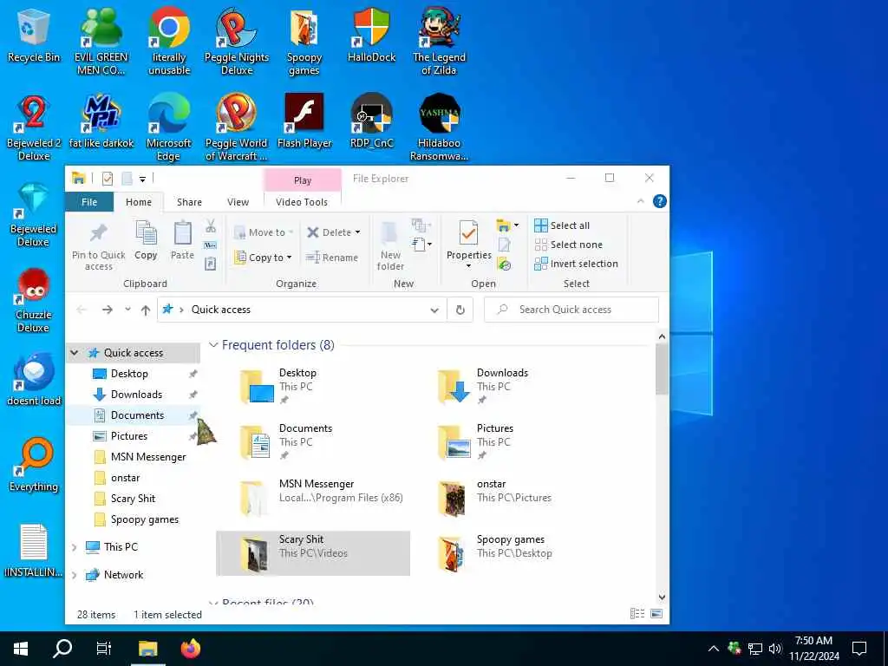Expand the This PC tree node
Viewport: 888px width, 666px height.
[x=75, y=547]
